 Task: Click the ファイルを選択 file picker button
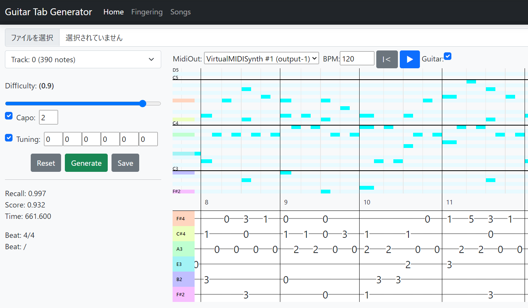(32, 38)
